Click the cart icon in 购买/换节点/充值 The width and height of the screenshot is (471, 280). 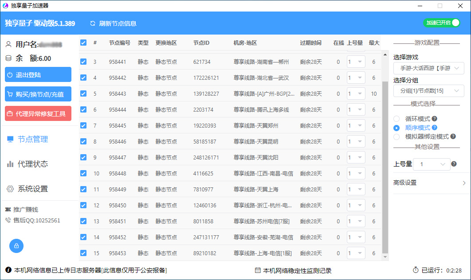[10, 94]
